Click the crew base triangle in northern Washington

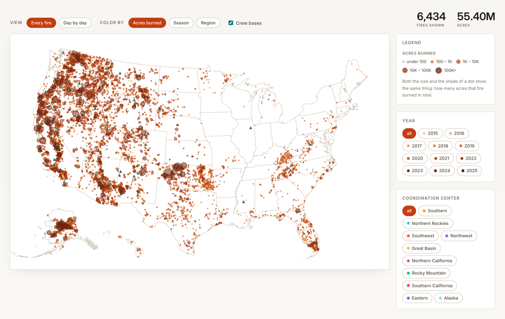[x=63, y=52]
